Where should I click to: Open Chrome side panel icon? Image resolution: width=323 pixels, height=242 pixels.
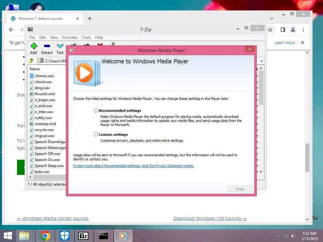click(x=283, y=30)
